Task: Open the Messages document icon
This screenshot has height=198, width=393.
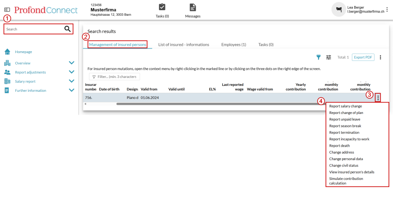Action: pos(192,7)
